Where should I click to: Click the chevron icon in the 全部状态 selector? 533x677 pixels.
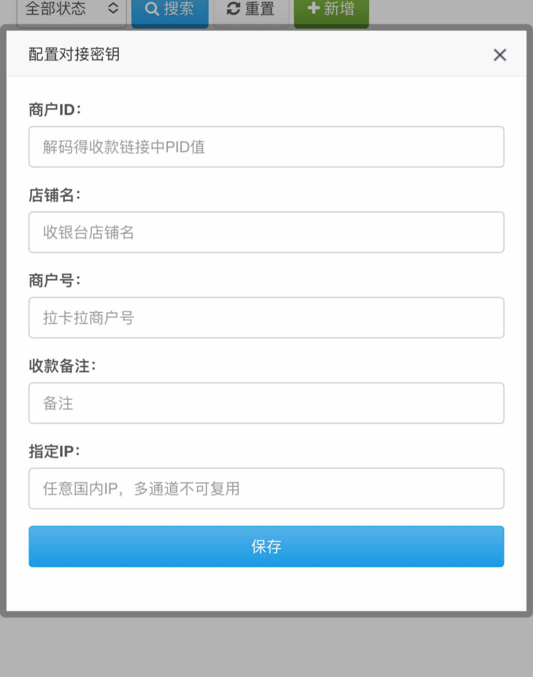[x=112, y=9]
